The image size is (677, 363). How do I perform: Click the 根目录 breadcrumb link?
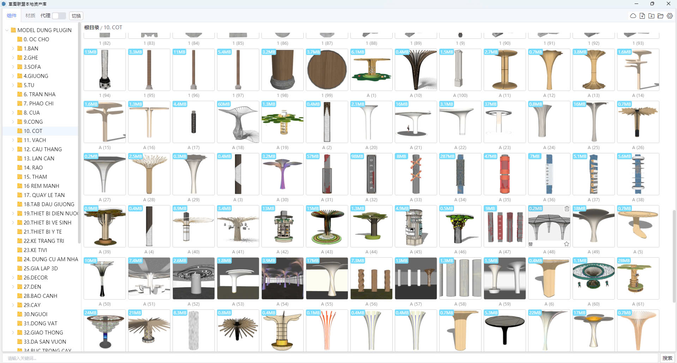click(x=91, y=27)
